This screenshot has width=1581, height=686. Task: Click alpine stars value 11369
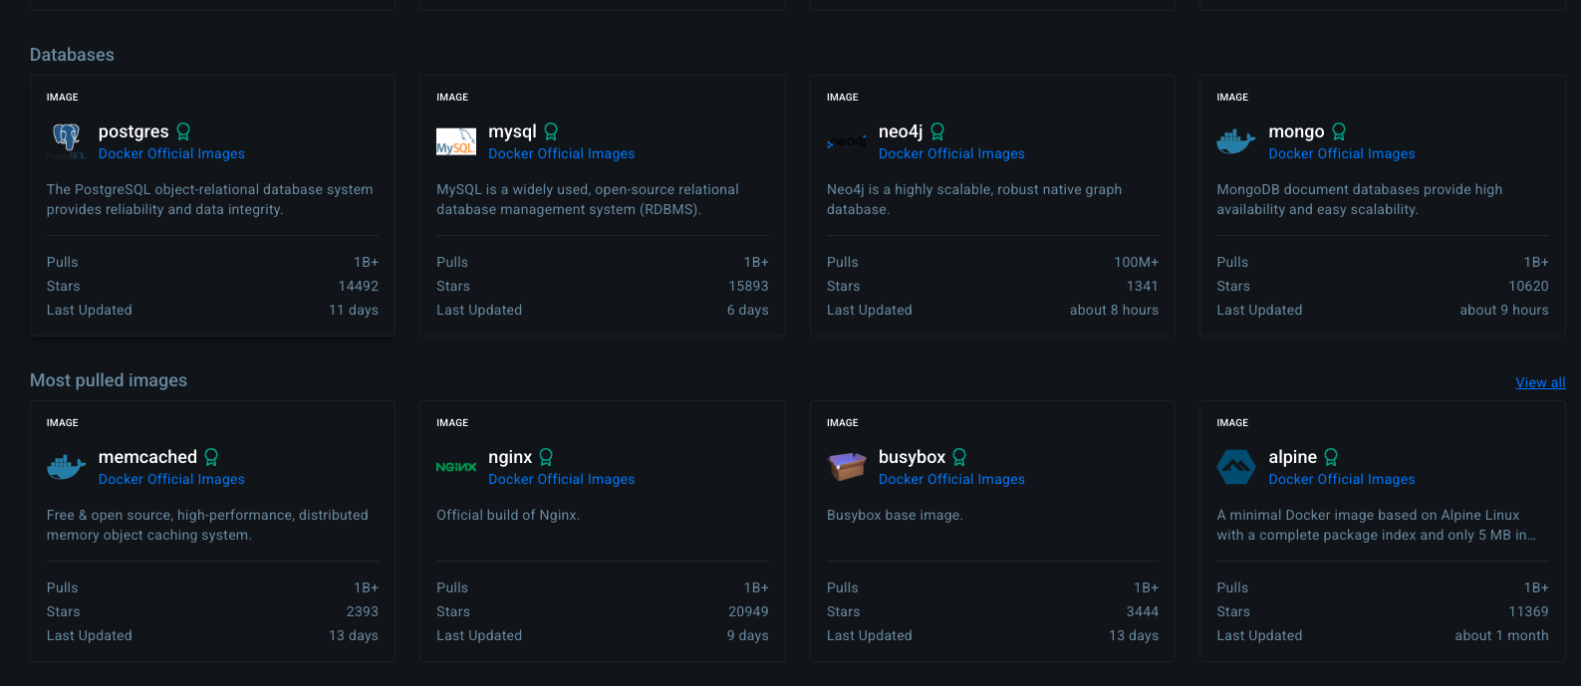click(1528, 611)
